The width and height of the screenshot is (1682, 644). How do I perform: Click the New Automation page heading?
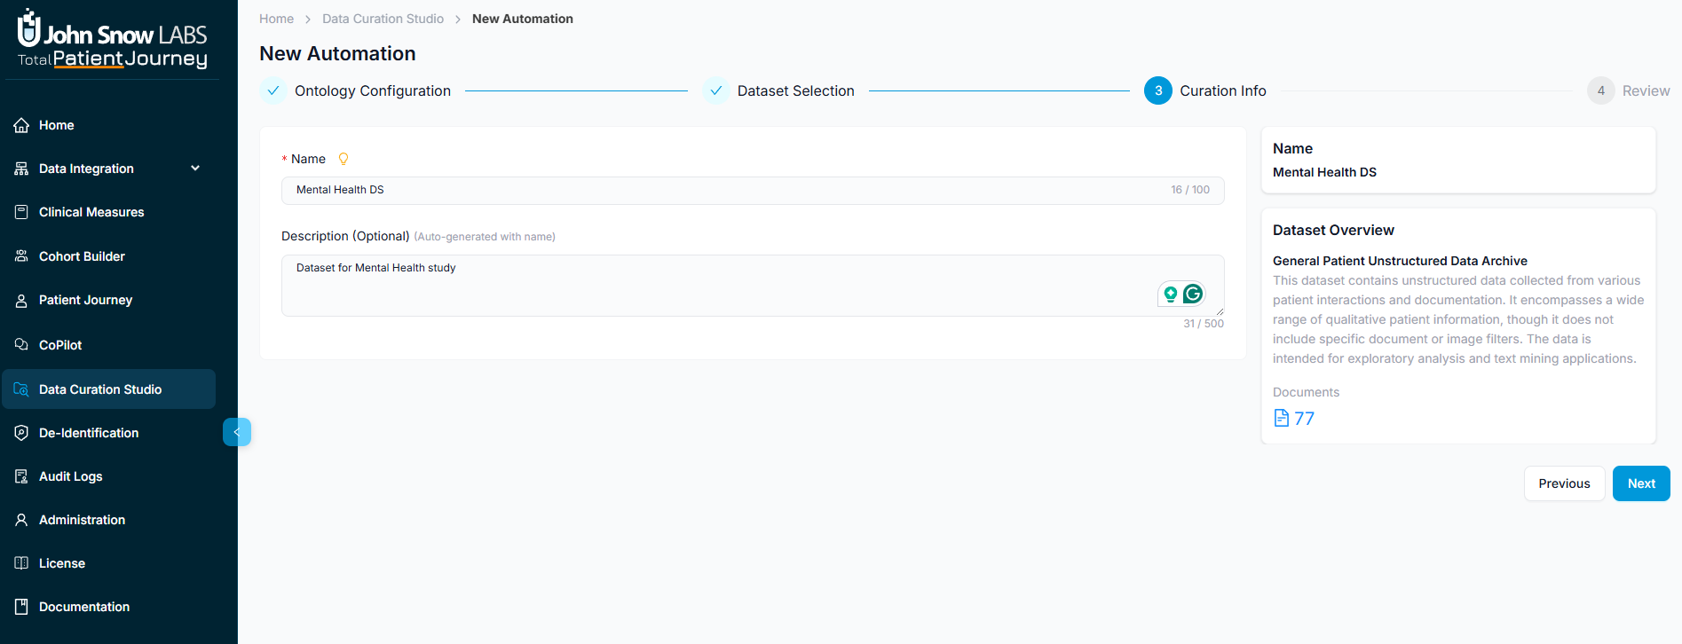pos(337,53)
